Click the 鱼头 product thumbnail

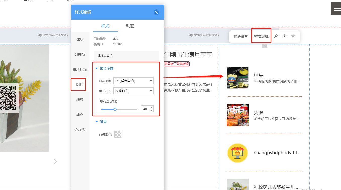[238, 78]
